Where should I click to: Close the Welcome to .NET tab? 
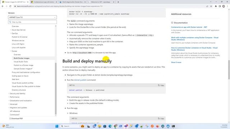114,2
